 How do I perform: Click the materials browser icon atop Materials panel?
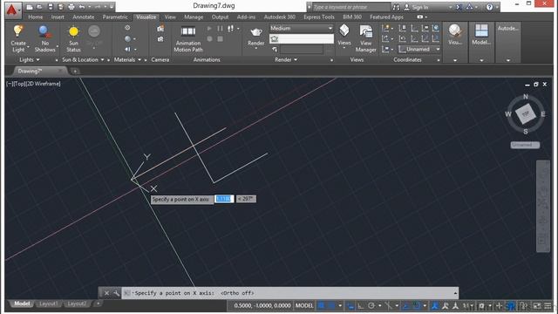point(127,28)
